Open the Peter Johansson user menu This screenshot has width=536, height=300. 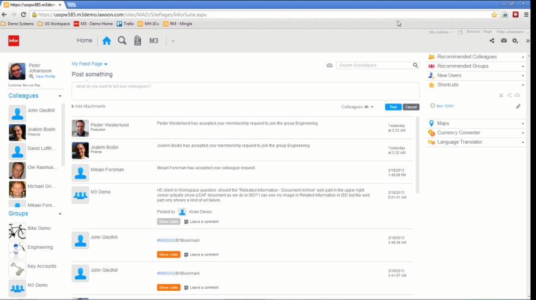point(510,32)
